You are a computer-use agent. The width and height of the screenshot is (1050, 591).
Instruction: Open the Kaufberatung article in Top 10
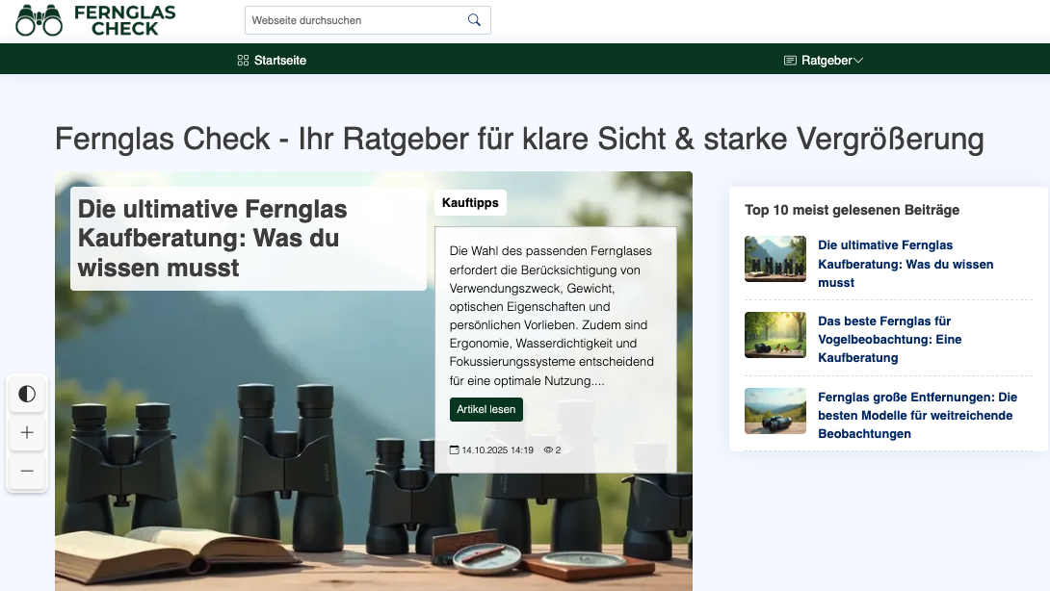point(906,264)
